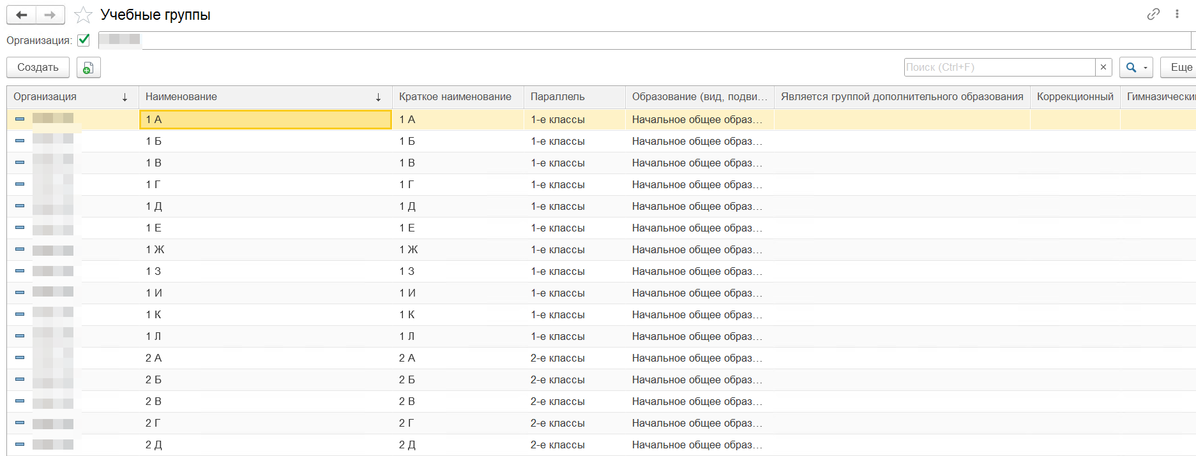Create new item by copying icon
Viewport: 1196px width, 456px height.
pos(88,68)
